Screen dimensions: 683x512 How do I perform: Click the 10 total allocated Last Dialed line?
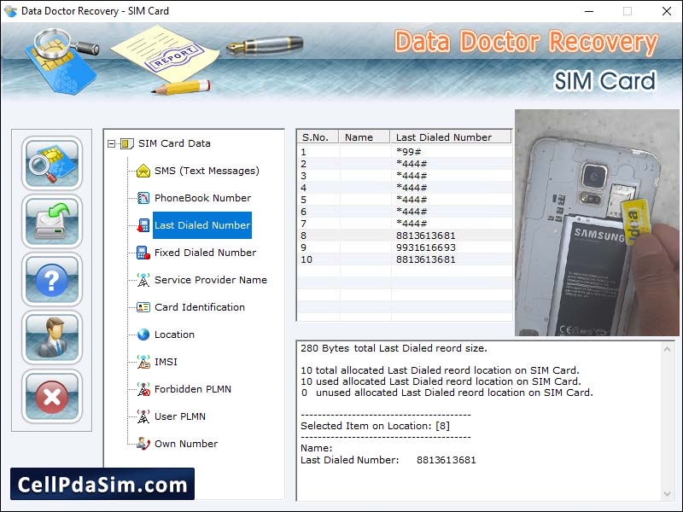point(440,370)
